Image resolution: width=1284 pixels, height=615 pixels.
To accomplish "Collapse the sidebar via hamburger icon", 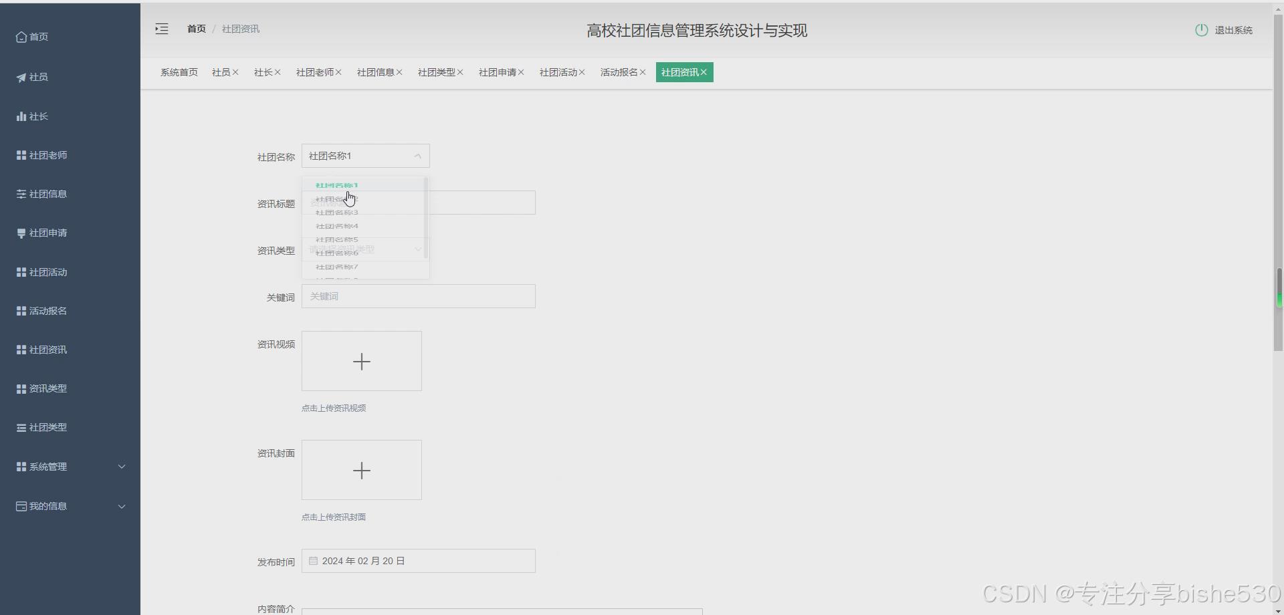I will 162,29.
